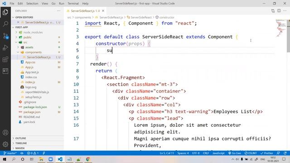This screenshot has height=163, width=290.
Task: Open editor more actions ellipsis
Action: pyautogui.click(x=285, y=11)
